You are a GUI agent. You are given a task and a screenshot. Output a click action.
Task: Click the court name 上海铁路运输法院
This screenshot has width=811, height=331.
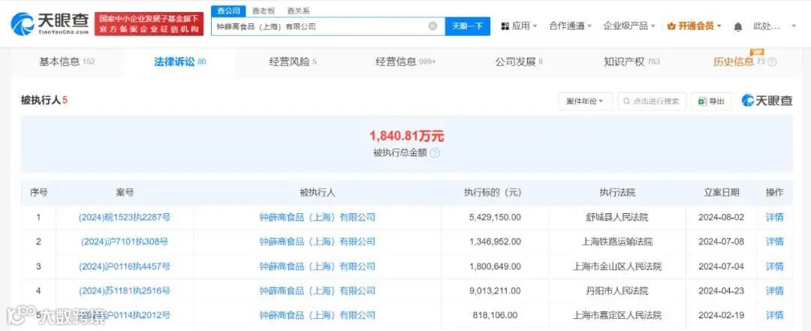pyautogui.click(x=617, y=242)
